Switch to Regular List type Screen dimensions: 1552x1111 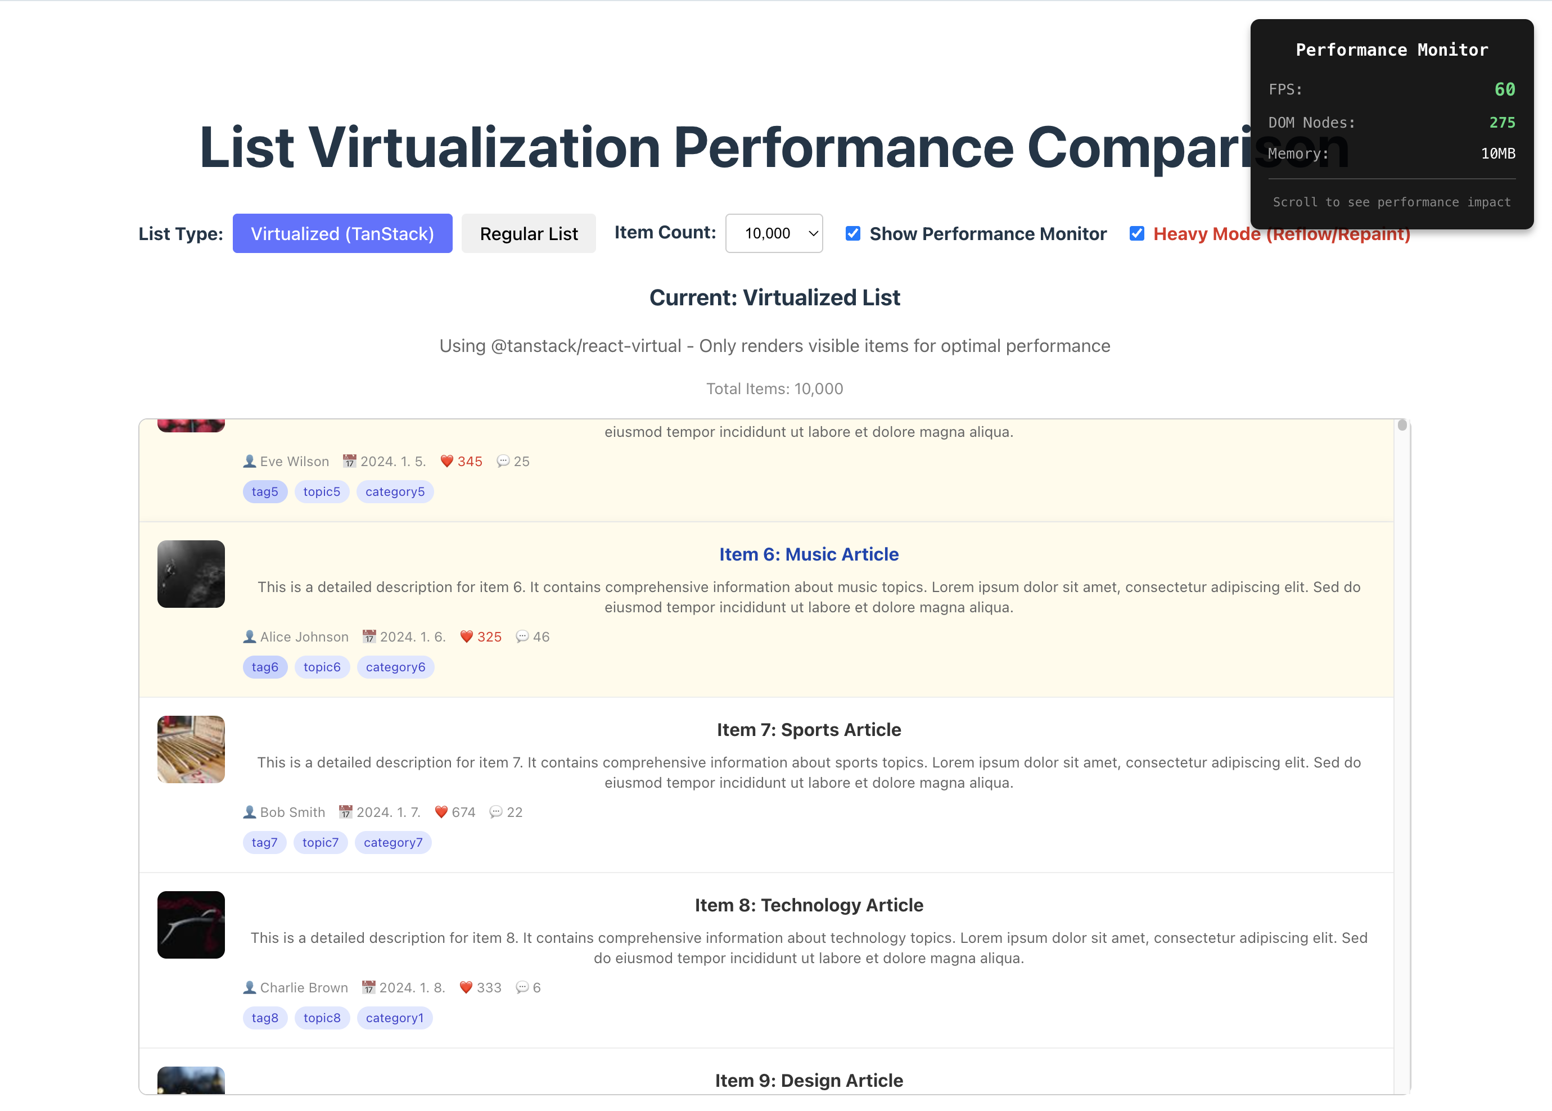[x=528, y=233]
